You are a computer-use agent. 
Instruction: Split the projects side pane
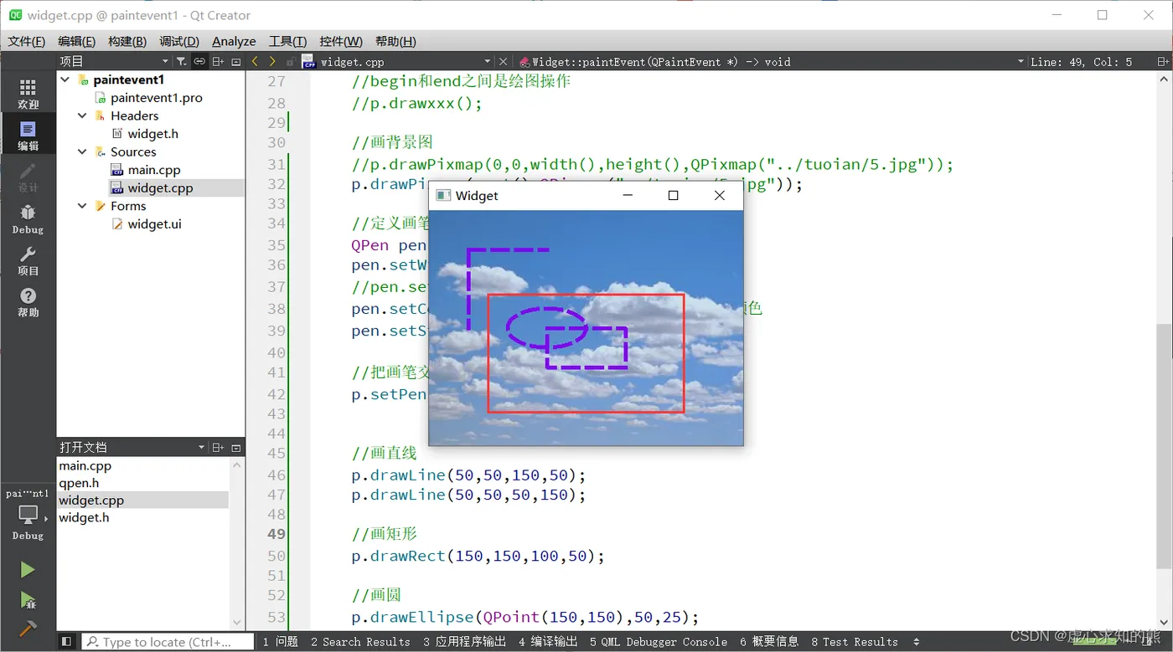218,61
